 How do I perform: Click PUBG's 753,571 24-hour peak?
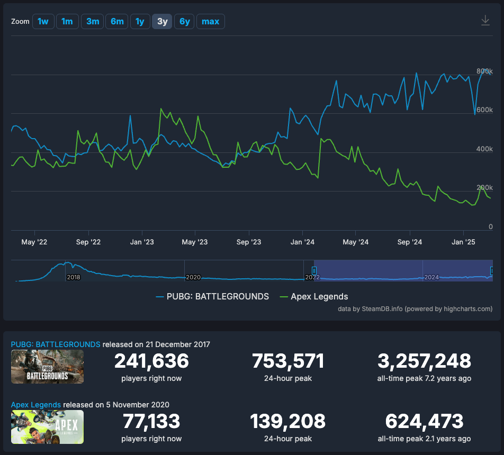click(x=288, y=361)
